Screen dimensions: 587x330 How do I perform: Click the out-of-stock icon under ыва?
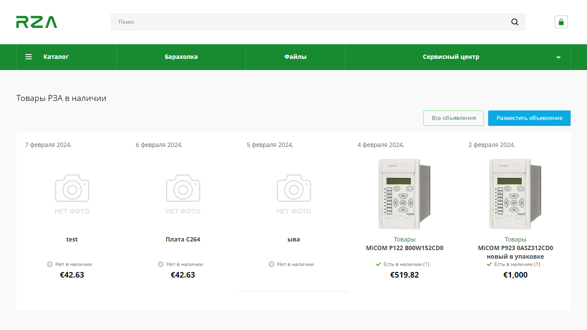click(272, 264)
